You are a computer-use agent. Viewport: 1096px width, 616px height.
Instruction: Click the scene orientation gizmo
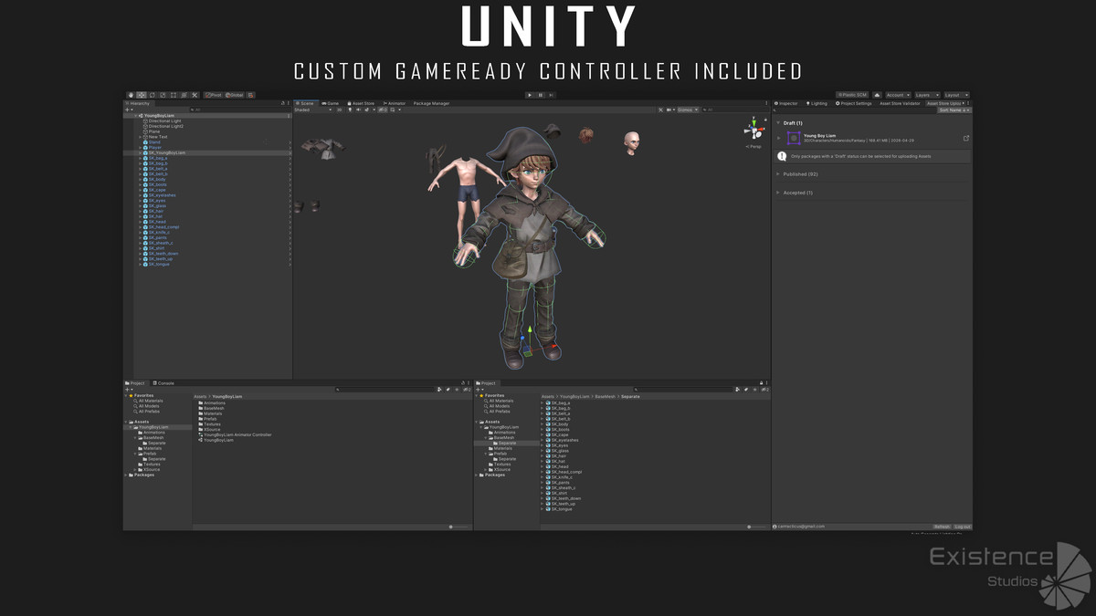[x=754, y=130]
